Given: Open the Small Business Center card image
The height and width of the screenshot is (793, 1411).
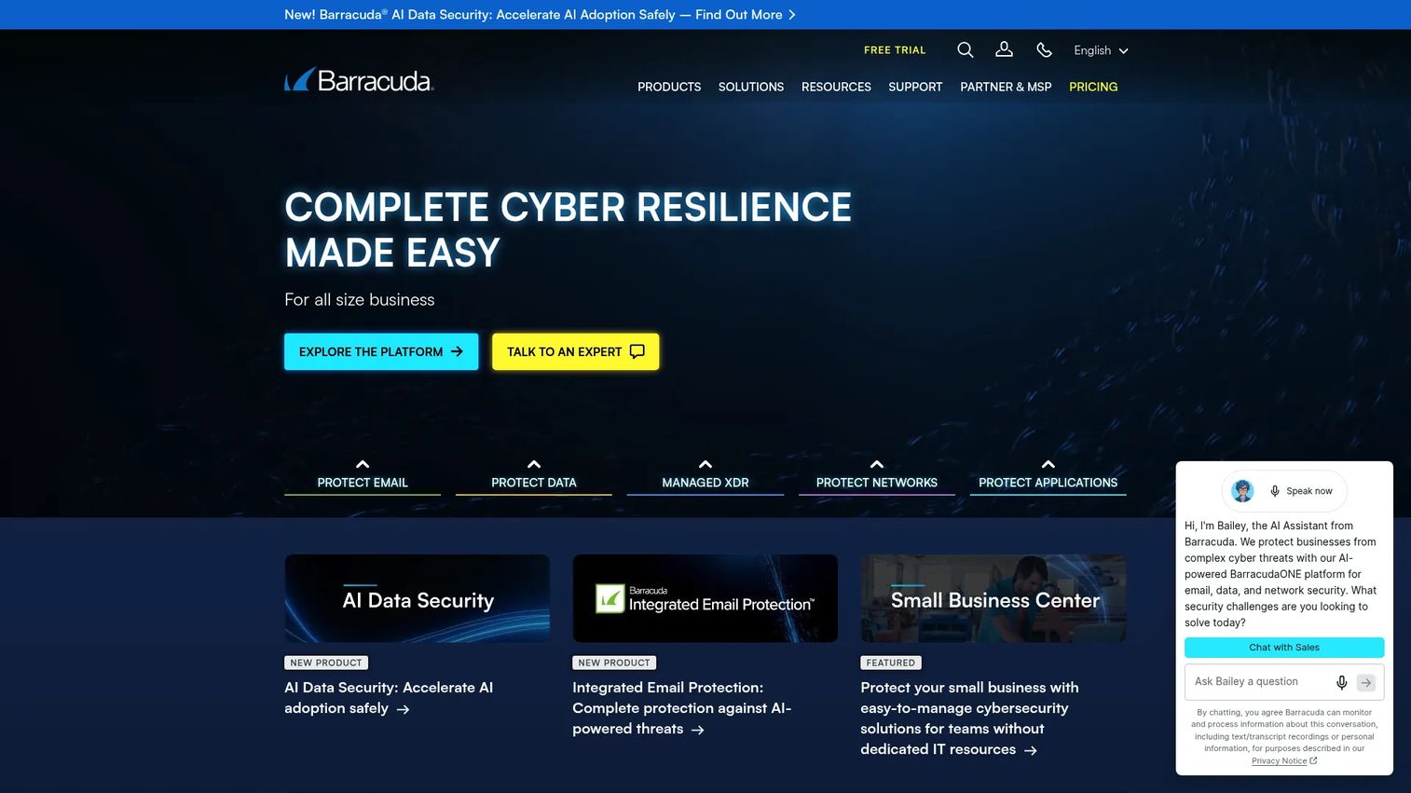Looking at the screenshot, I should 993,598.
